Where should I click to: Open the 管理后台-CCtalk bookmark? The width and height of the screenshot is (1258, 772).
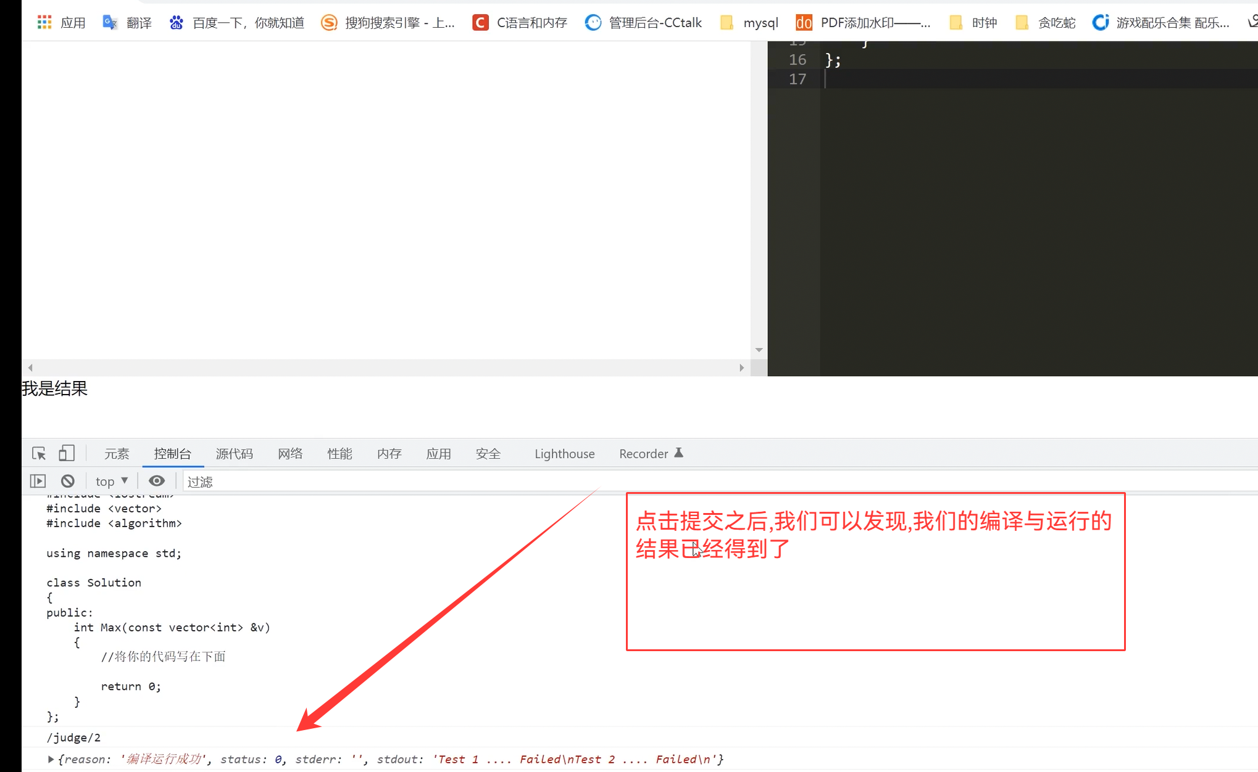(x=643, y=23)
